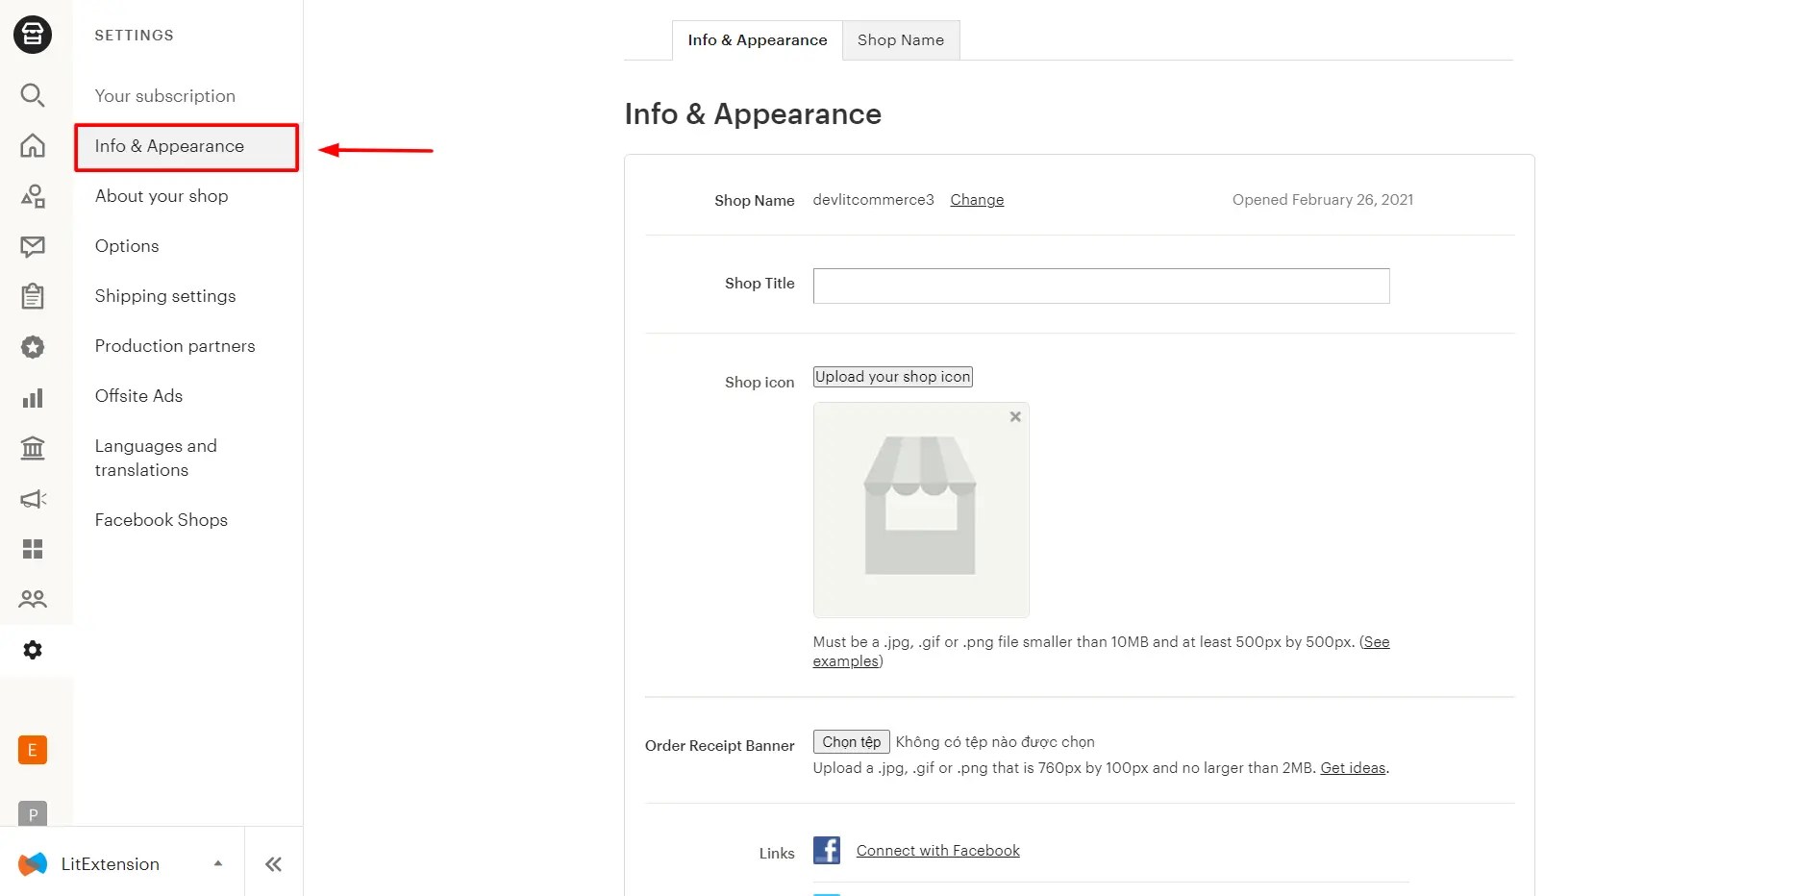Go to dashboard via the home icon
1818x896 pixels.
pos(33,145)
